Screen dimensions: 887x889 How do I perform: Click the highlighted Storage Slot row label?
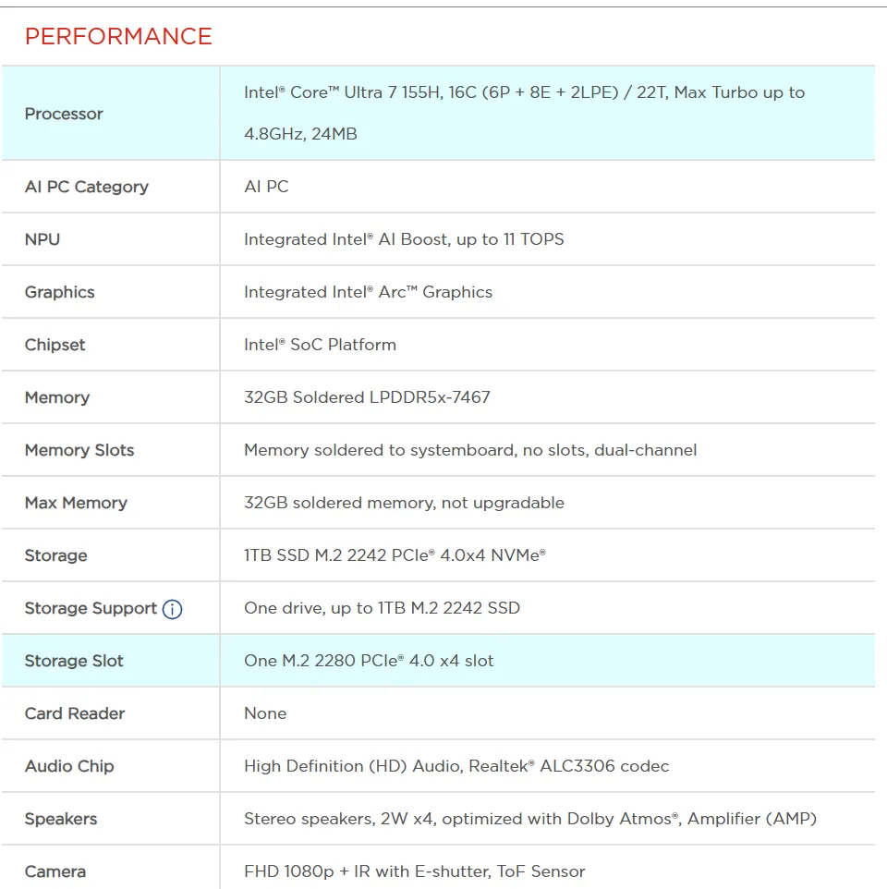[x=74, y=661]
